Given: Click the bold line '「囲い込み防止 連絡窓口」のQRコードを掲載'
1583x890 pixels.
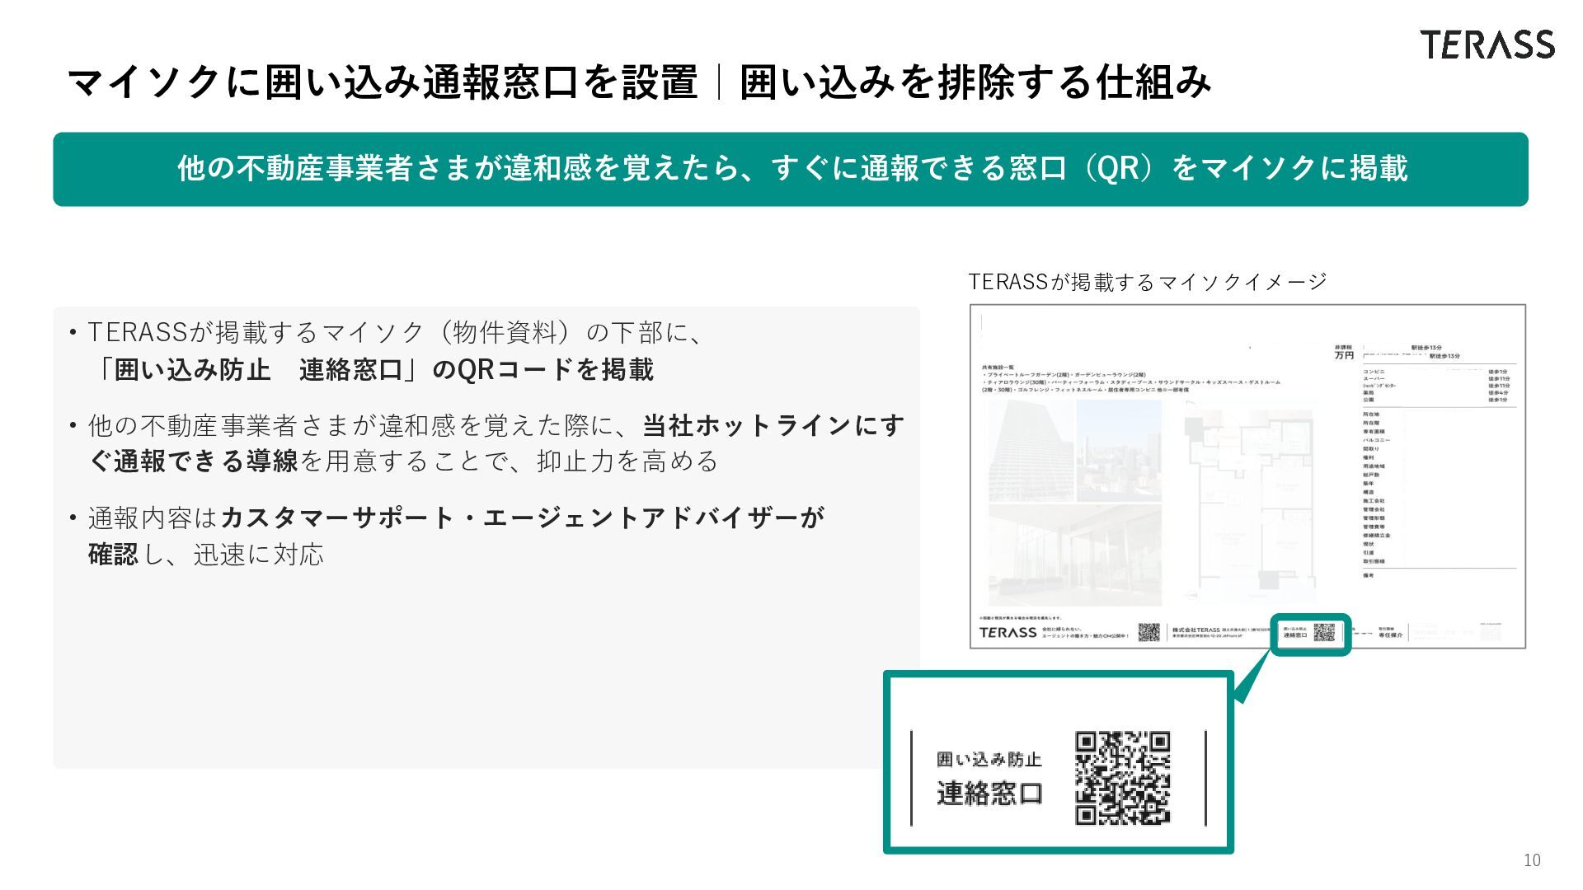Looking at the screenshot, I should (375, 369).
